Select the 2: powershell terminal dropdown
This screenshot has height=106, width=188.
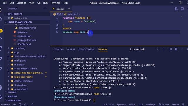(144, 49)
